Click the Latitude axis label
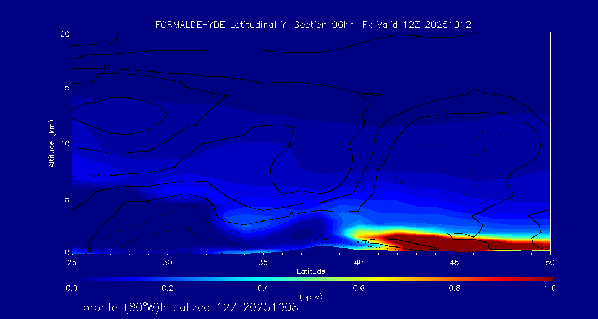Viewport: 598px width, 319px height. point(311,271)
